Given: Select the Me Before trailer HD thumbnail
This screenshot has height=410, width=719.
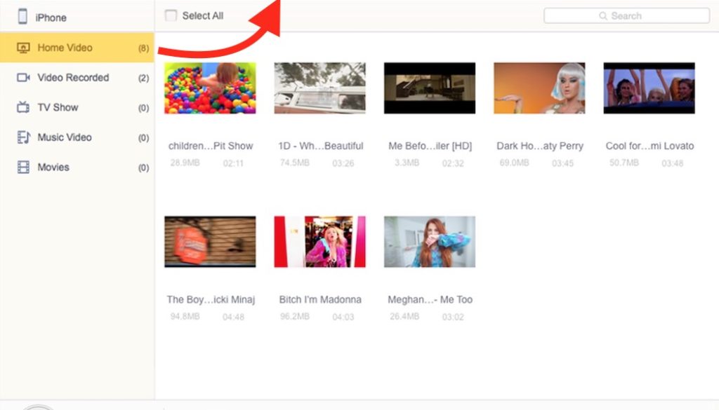Looking at the screenshot, I should pos(430,88).
